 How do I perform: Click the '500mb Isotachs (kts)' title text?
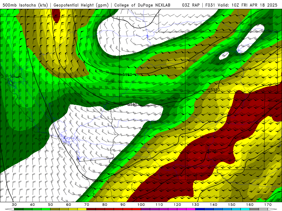(x=25, y=5)
